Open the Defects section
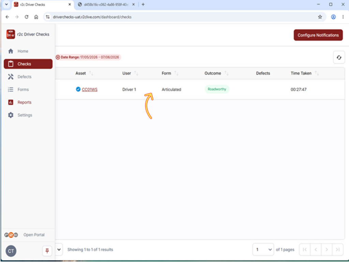Viewport: 349px width, 262px height. coord(25,77)
